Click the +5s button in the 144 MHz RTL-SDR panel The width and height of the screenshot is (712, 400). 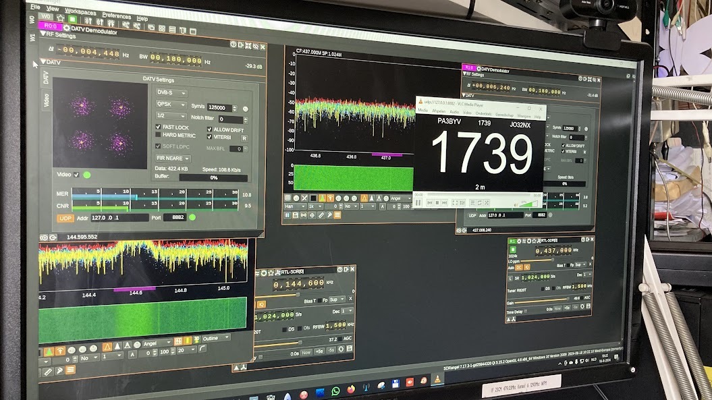coord(319,351)
